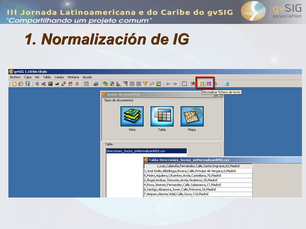Click the table icon right of gray arrows

159,84
